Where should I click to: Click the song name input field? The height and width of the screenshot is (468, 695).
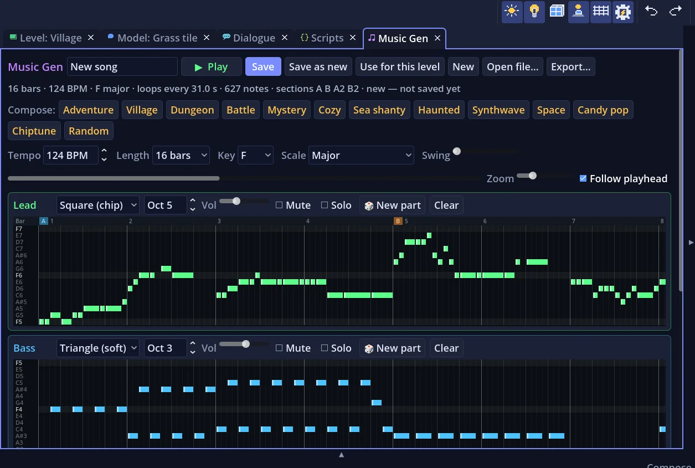point(122,66)
